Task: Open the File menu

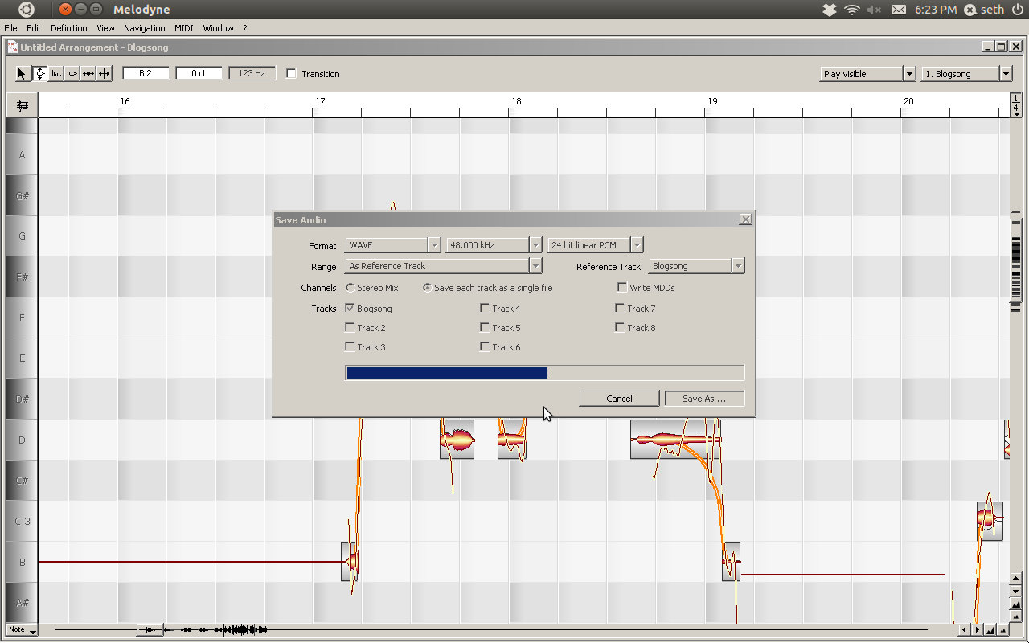Action: click(10, 28)
